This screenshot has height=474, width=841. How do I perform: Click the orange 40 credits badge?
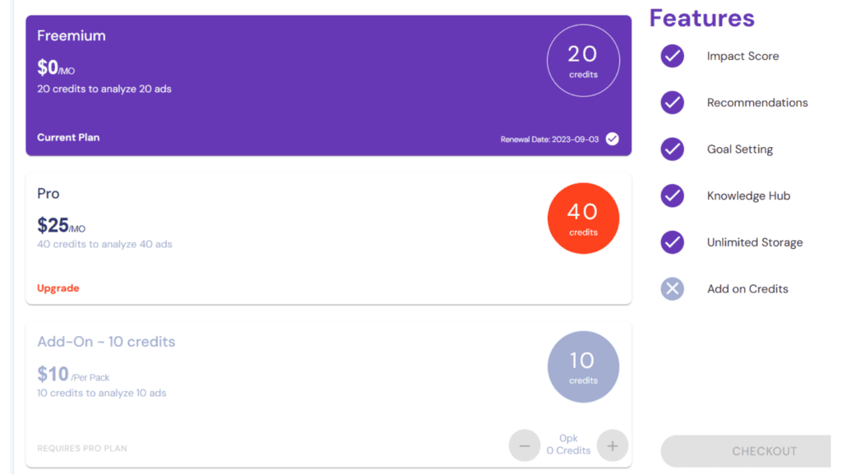click(583, 218)
